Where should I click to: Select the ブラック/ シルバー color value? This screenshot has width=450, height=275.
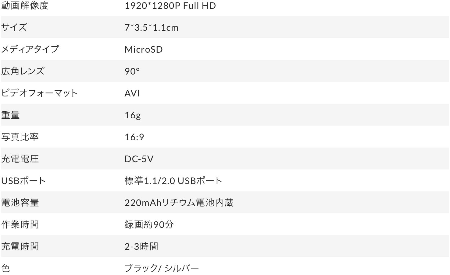162,268
